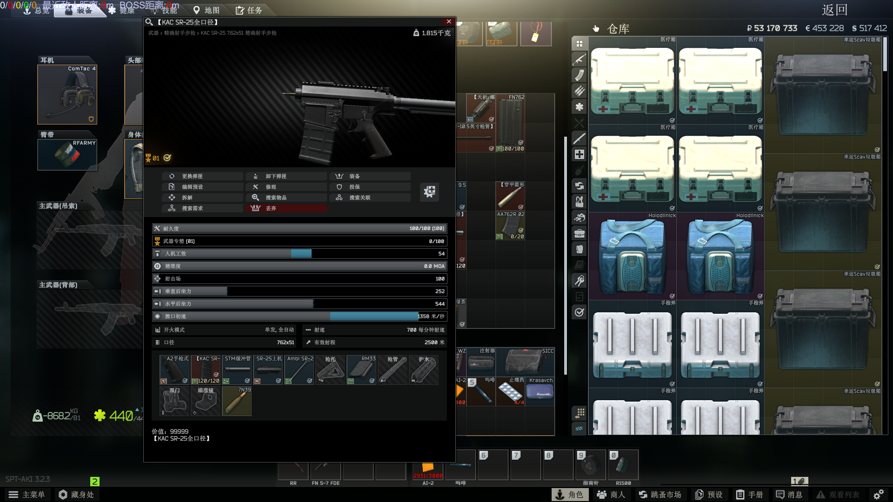
Task: Select the tactical rig filter icon
Action: point(579,202)
